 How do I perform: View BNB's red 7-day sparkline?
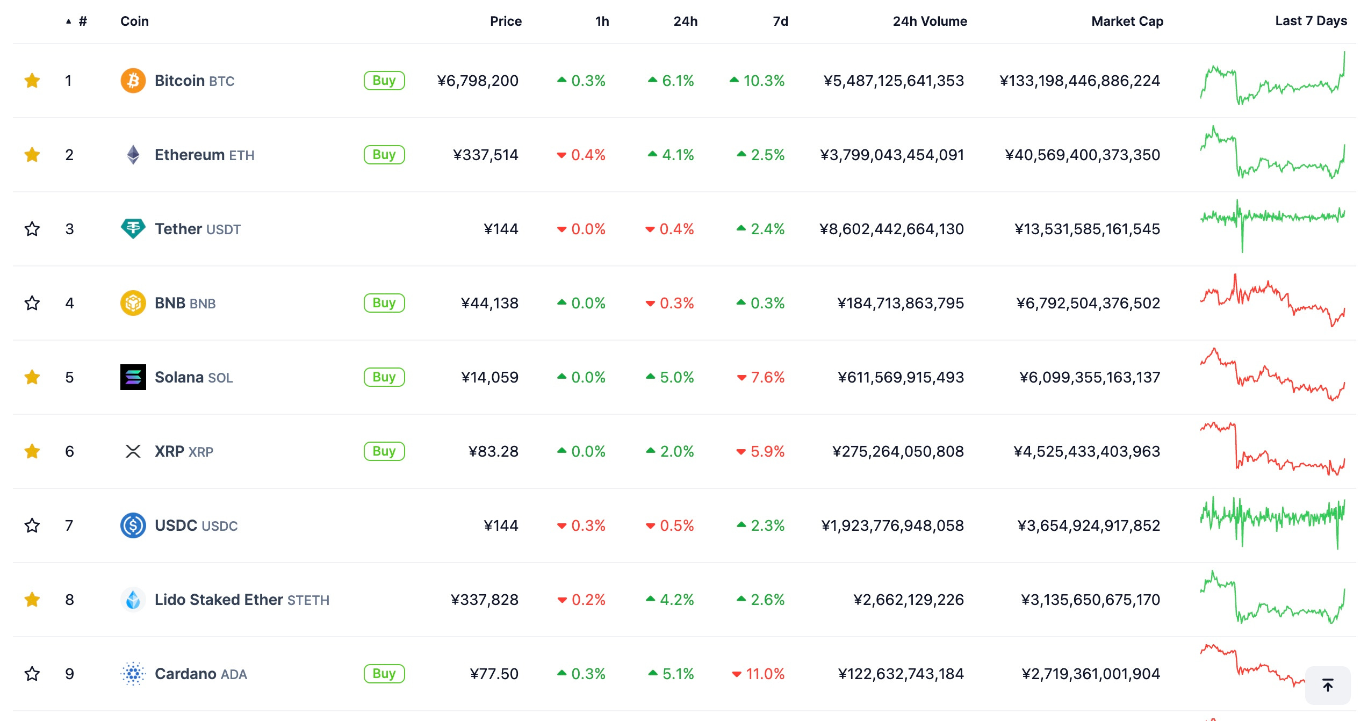[1273, 300]
